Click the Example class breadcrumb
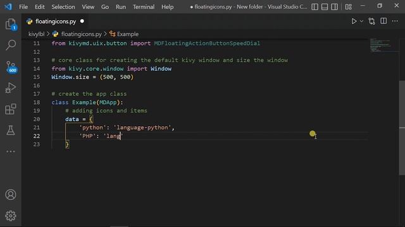 127,34
